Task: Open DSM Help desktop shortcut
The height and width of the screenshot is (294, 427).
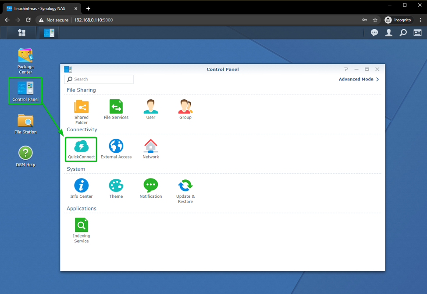Action: pos(25,156)
